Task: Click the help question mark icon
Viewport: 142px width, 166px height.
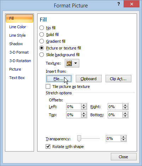Action: (x=119, y=4)
